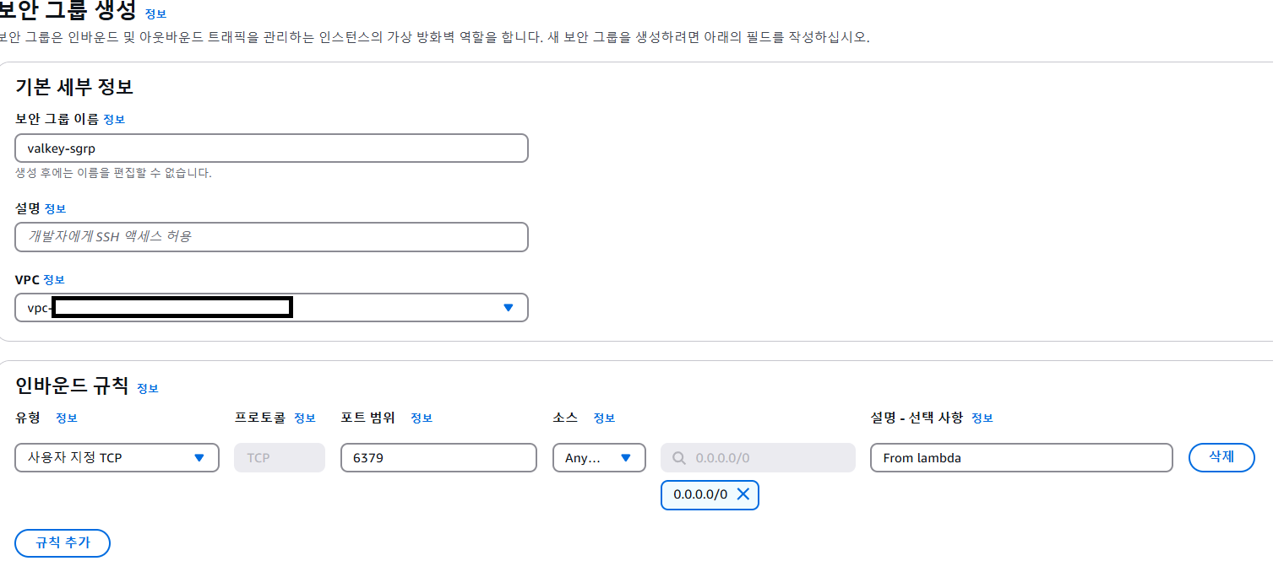Remove the 0.0.0.0/0 source chip
Image resolution: width=1284 pixels, height=561 pixels.
[x=743, y=494]
